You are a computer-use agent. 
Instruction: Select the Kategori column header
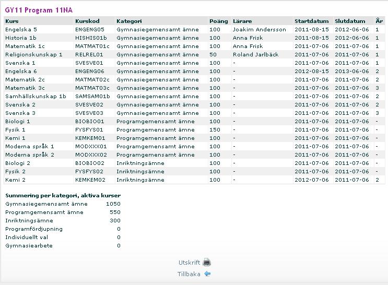[x=129, y=21]
